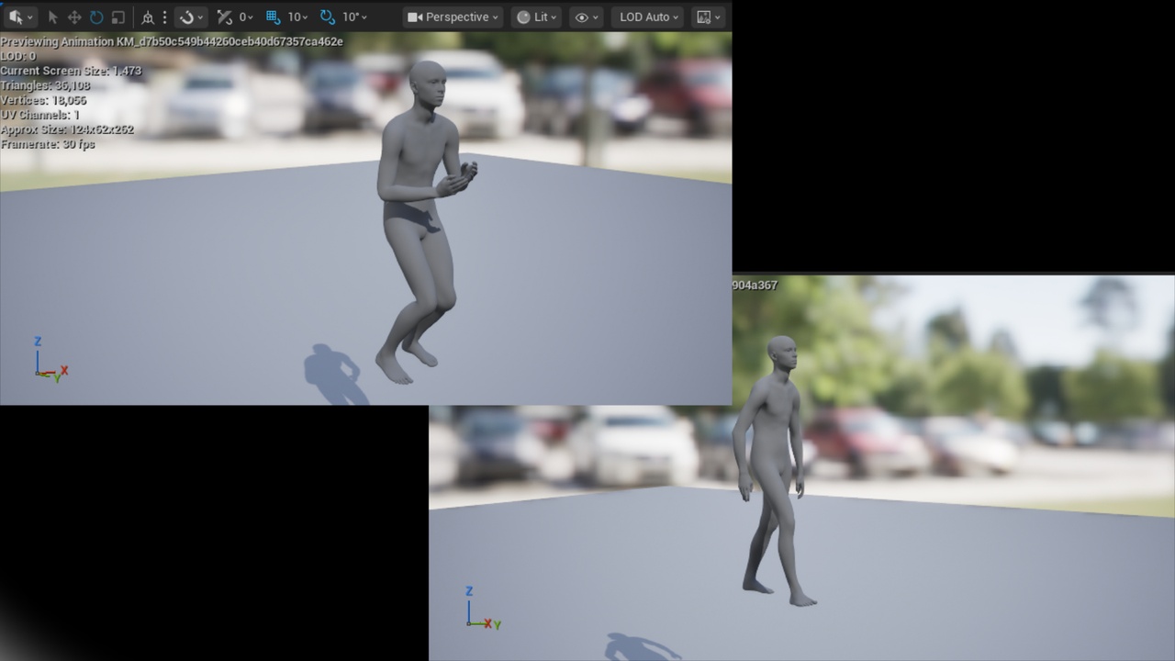This screenshot has width=1175, height=661.
Task: Open the Lit view mode dropdown
Action: tap(536, 17)
